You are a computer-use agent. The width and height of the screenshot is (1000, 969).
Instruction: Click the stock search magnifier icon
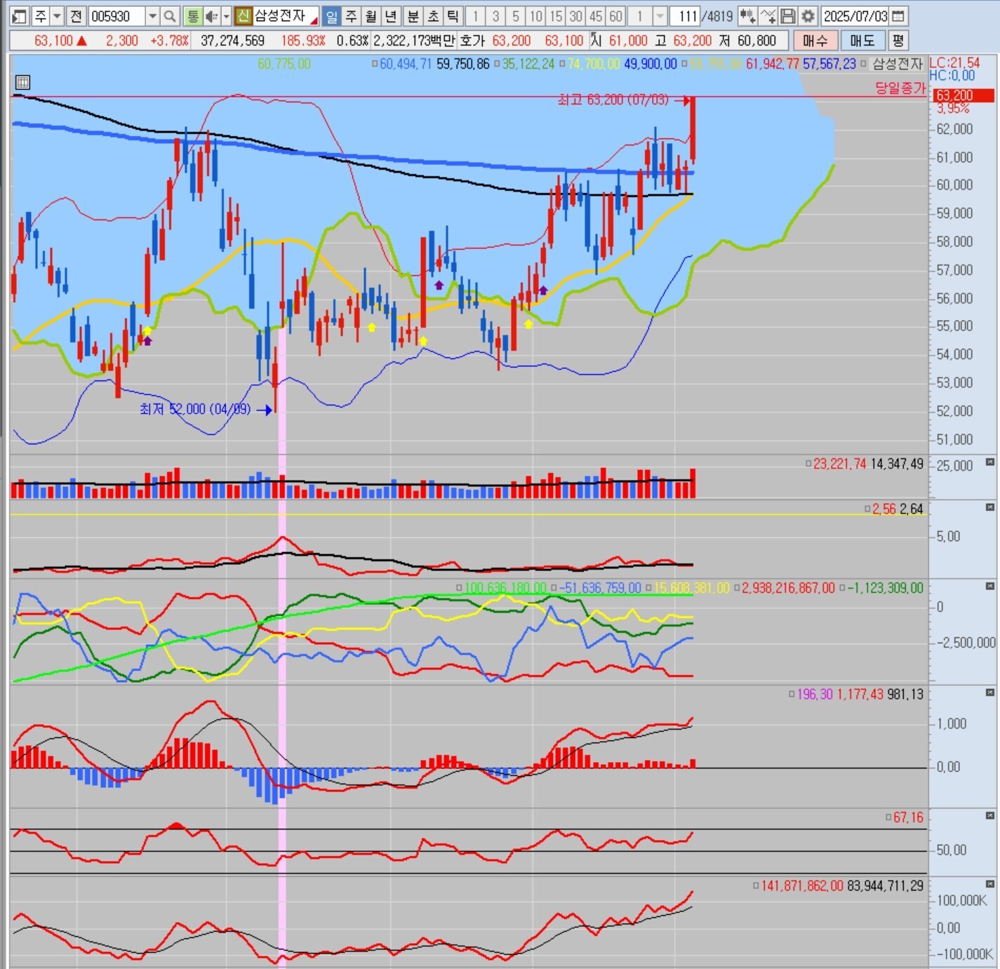coord(169,16)
